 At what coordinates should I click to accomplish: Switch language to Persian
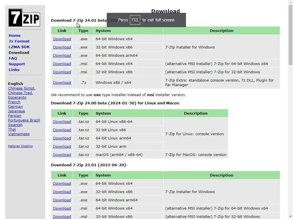pyautogui.click(x=15, y=116)
